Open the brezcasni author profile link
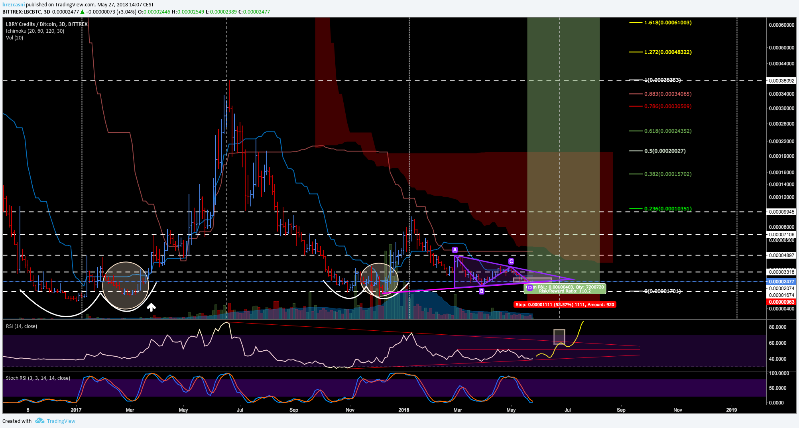The width and height of the screenshot is (799, 428). 14,5
